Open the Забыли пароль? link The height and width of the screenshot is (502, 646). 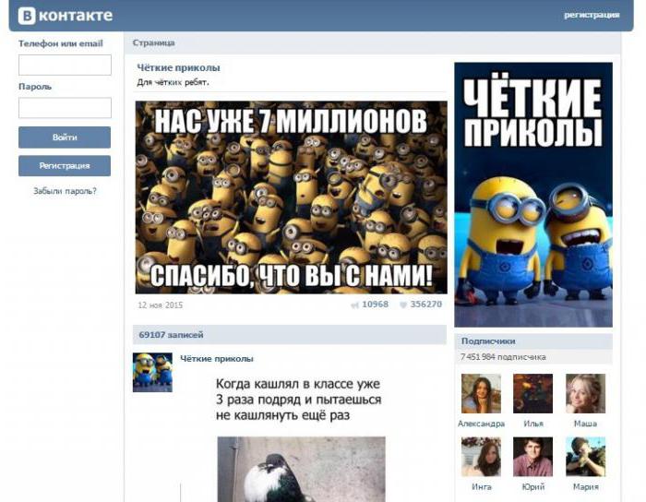[65, 191]
